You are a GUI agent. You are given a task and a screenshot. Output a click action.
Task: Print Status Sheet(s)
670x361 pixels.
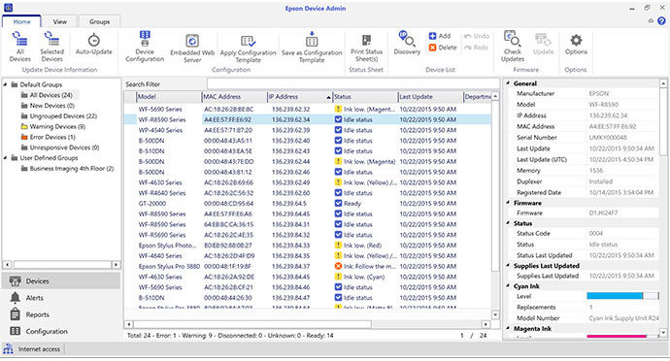point(366,48)
